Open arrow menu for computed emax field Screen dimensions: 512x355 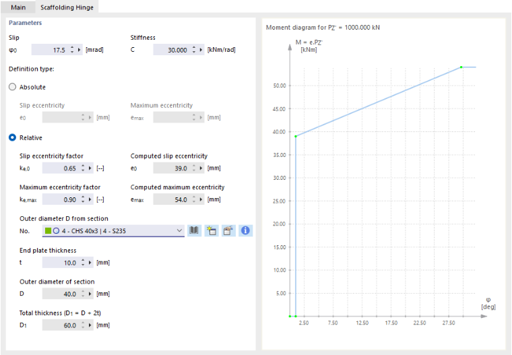click(201, 199)
